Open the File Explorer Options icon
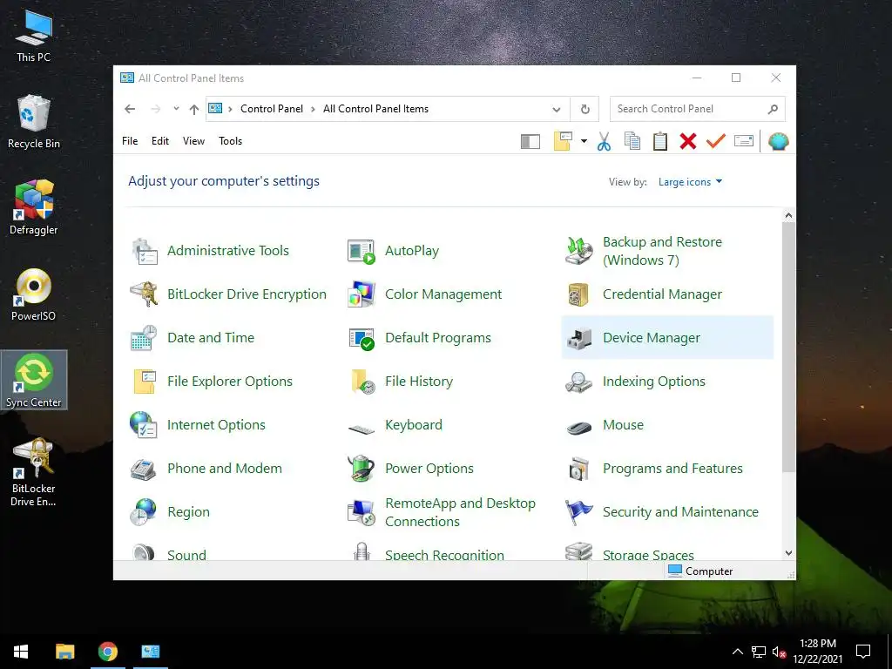Image resolution: width=892 pixels, height=669 pixels. (x=145, y=382)
